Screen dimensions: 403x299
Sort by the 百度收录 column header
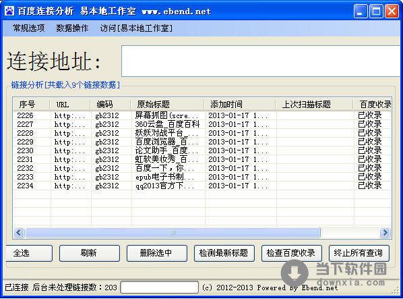coord(373,105)
